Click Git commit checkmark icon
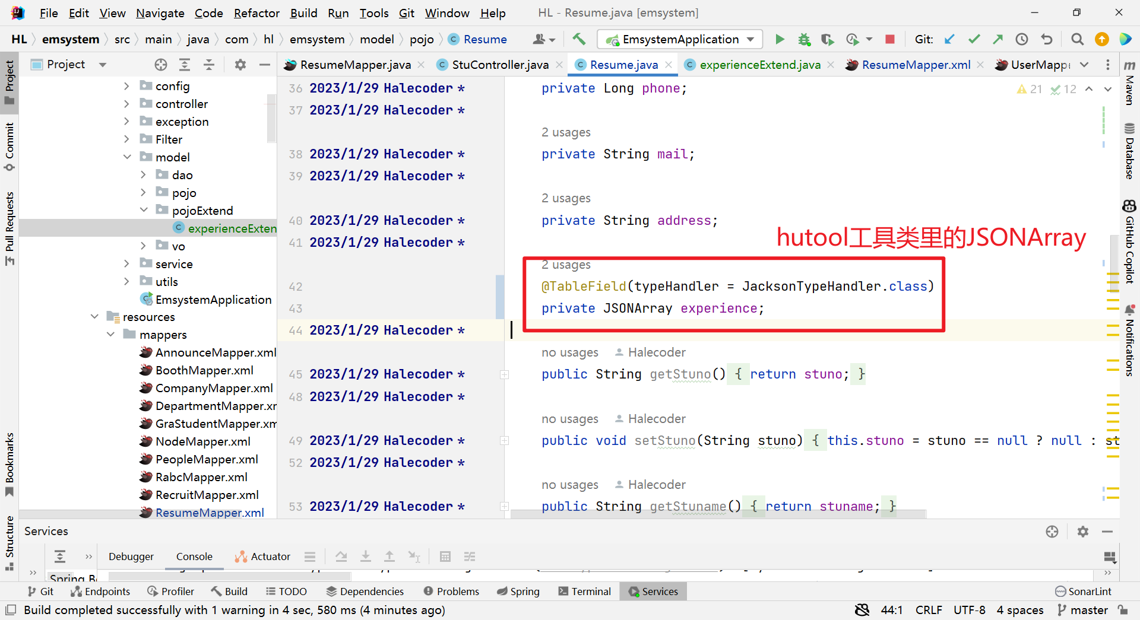This screenshot has width=1140, height=620. tap(974, 39)
